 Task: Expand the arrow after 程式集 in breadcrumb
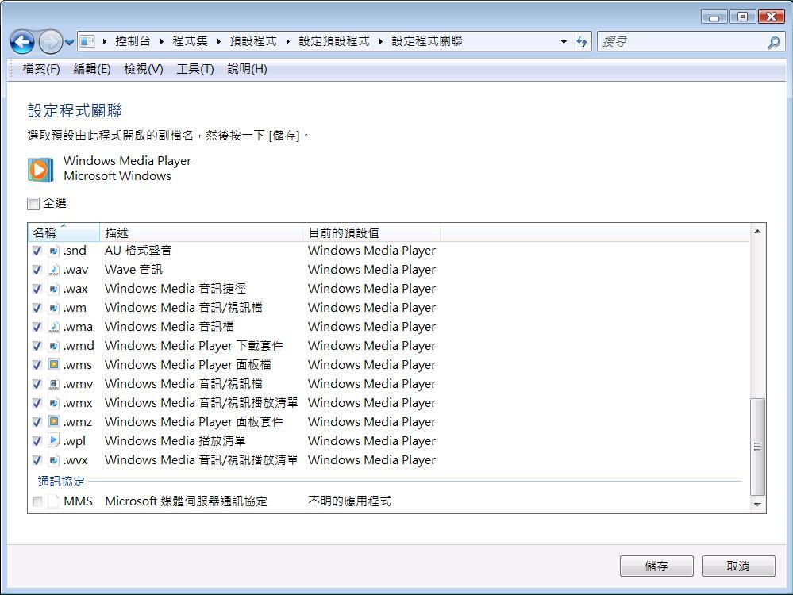[x=218, y=42]
